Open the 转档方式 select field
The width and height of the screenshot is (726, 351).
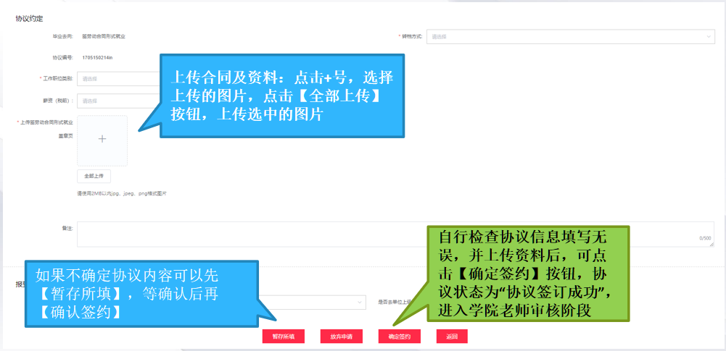(x=566, y=36)
